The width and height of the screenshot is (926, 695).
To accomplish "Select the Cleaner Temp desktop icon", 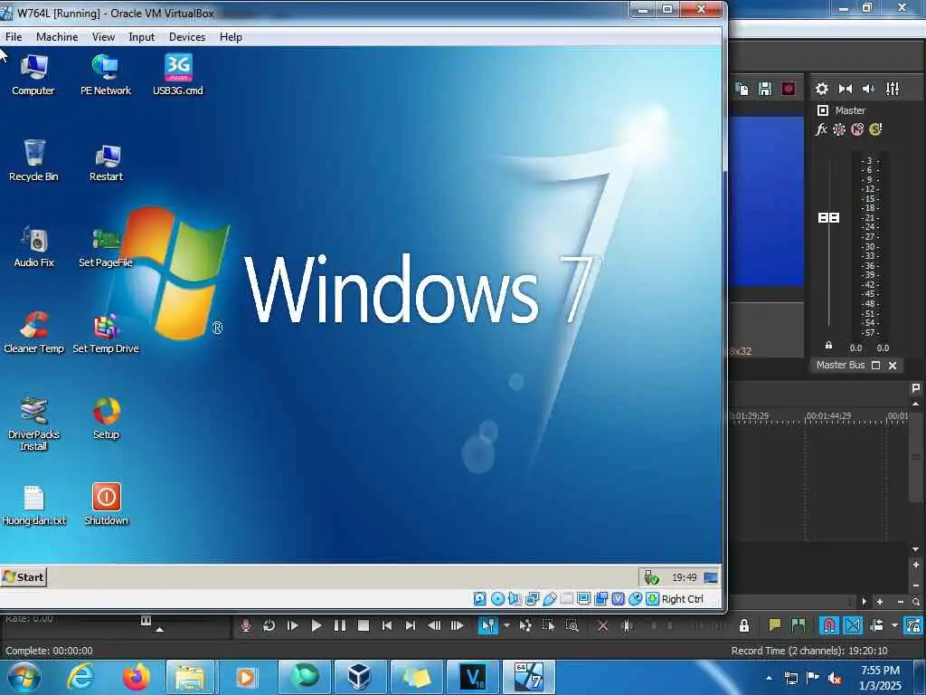I will tap(33, 332).
